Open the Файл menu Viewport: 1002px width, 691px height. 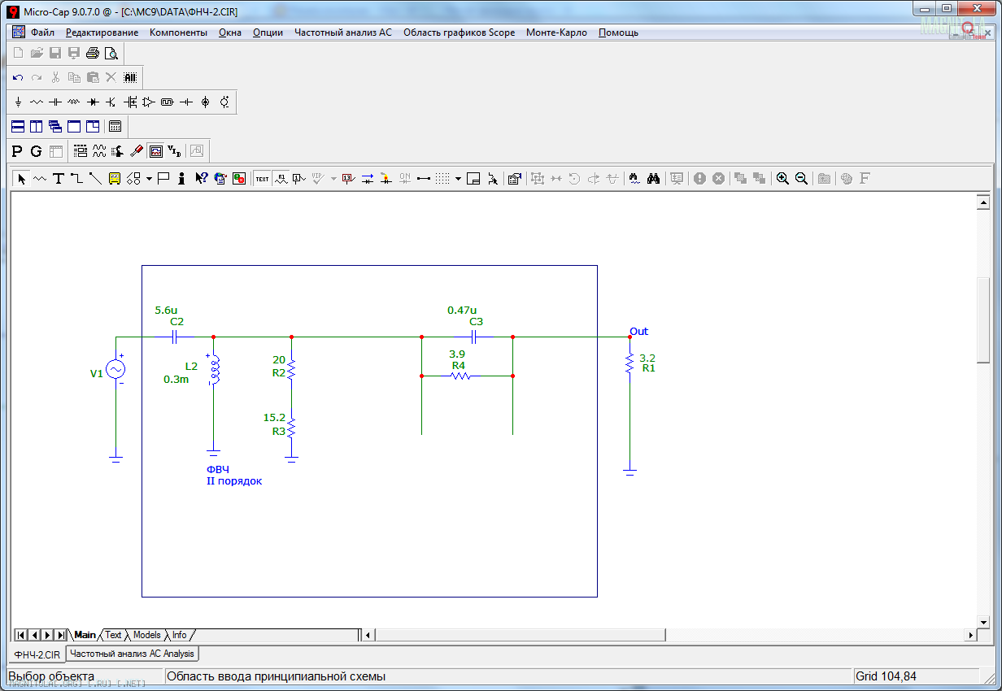[x=43, y=33]
